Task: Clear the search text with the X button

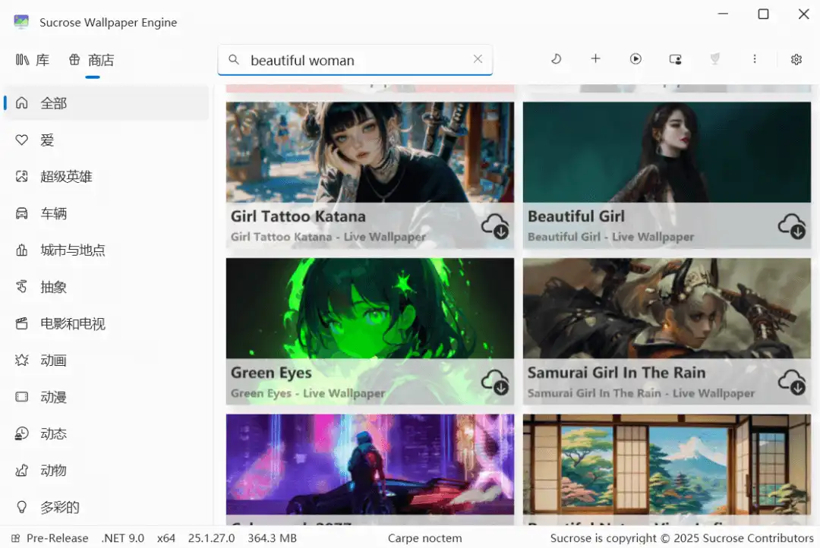Action: [478, 59]
